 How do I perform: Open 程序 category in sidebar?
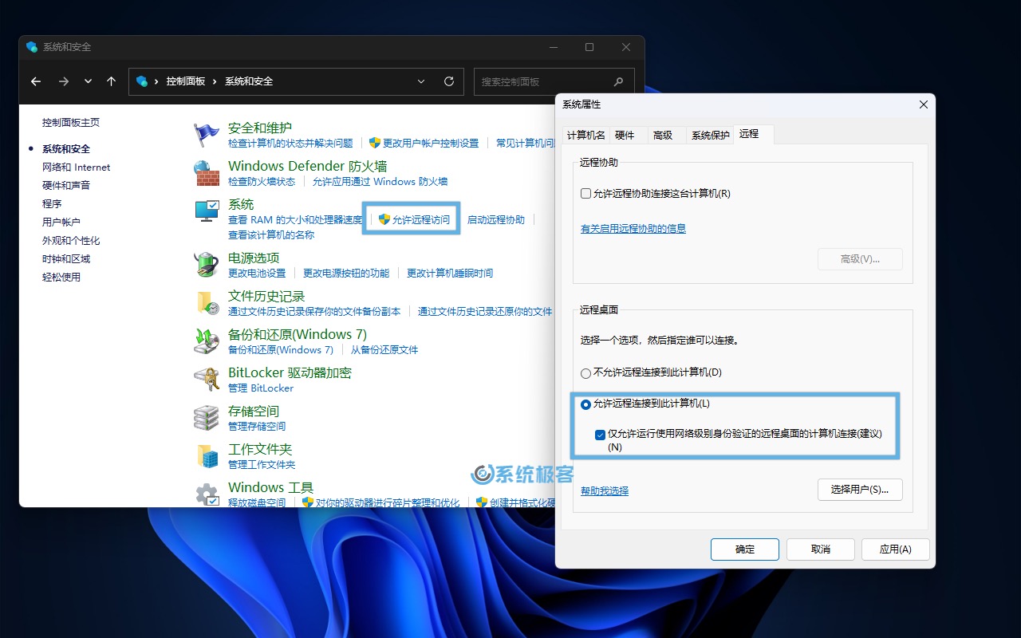[52, 203]
